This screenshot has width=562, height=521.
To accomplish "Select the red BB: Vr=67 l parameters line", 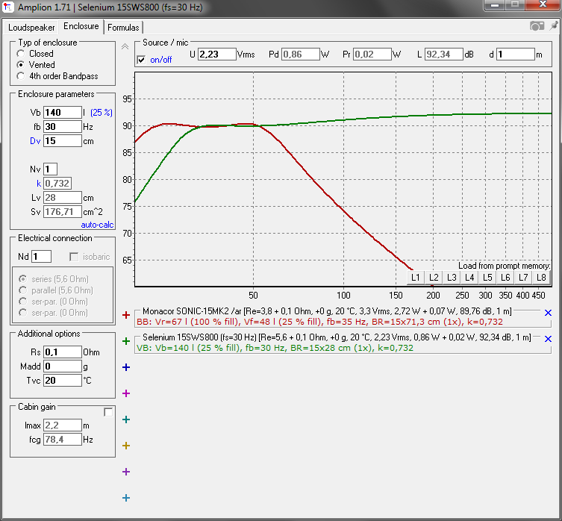I will [x=319, y=322].
